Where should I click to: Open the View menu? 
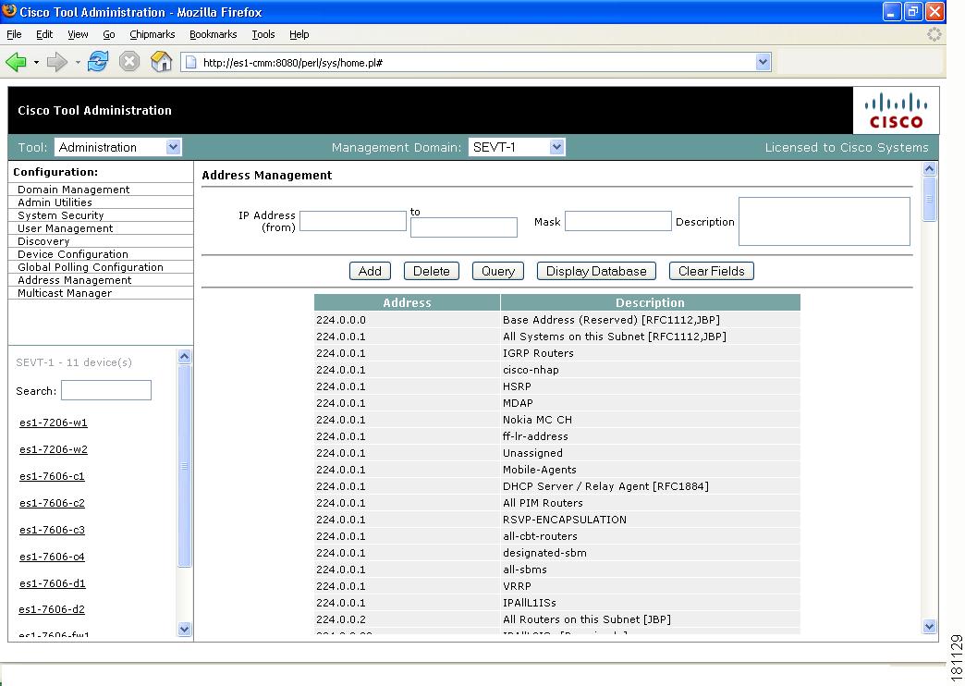click(78, 34)
